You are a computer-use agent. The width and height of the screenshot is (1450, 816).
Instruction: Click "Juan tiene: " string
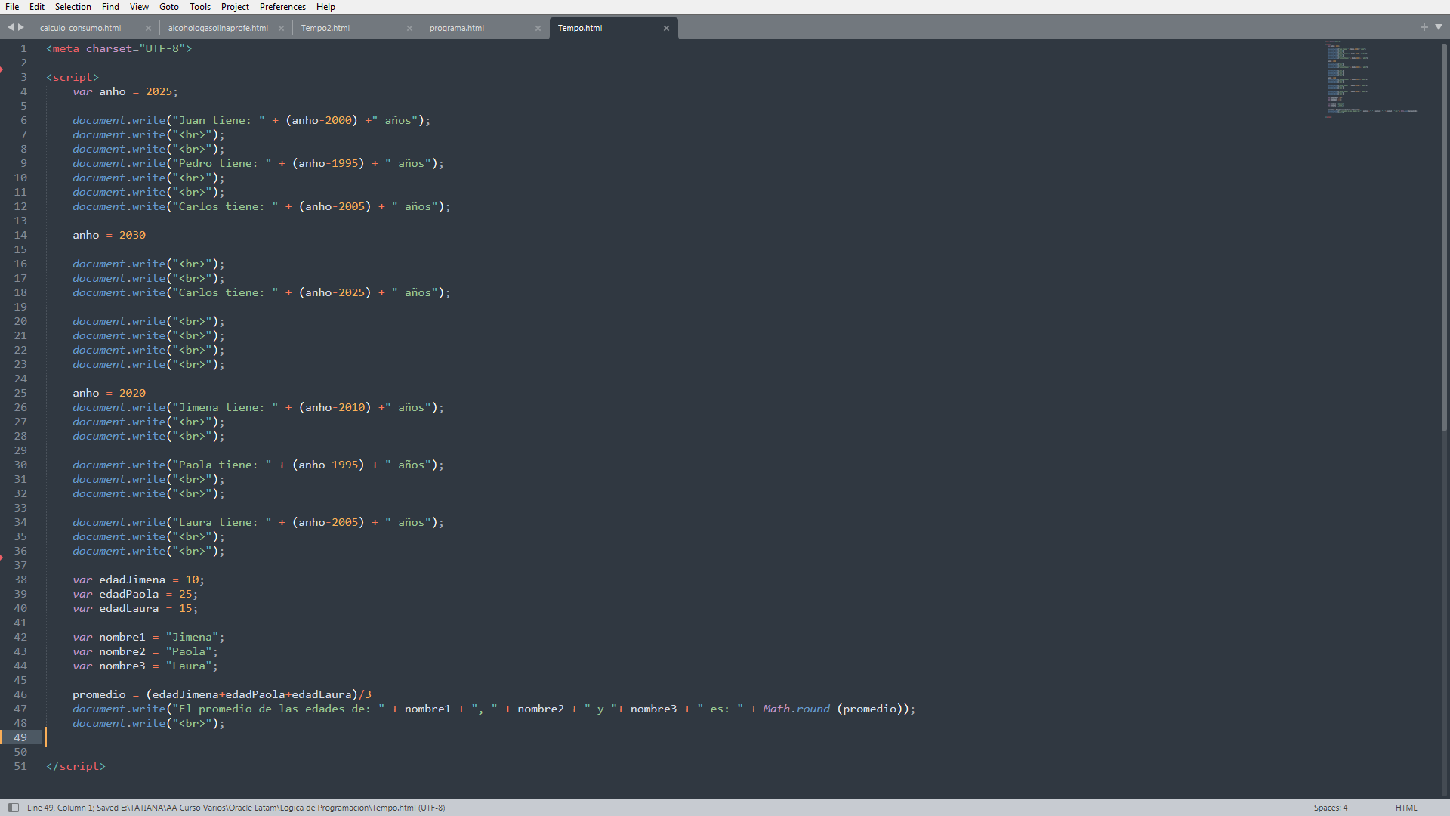click(x=219, y=120)
